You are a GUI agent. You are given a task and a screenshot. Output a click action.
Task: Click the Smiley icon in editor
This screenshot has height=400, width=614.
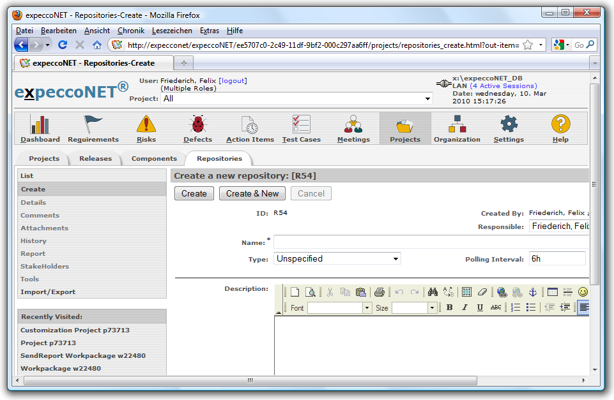pyautogui.click(x=583, y=292)
